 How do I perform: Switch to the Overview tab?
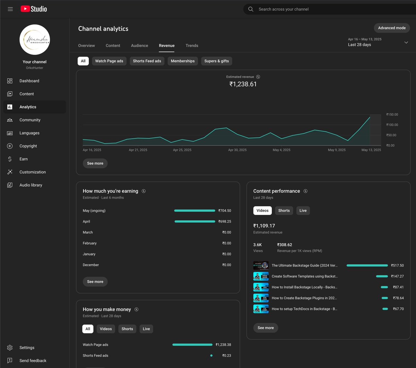point(86,45)
